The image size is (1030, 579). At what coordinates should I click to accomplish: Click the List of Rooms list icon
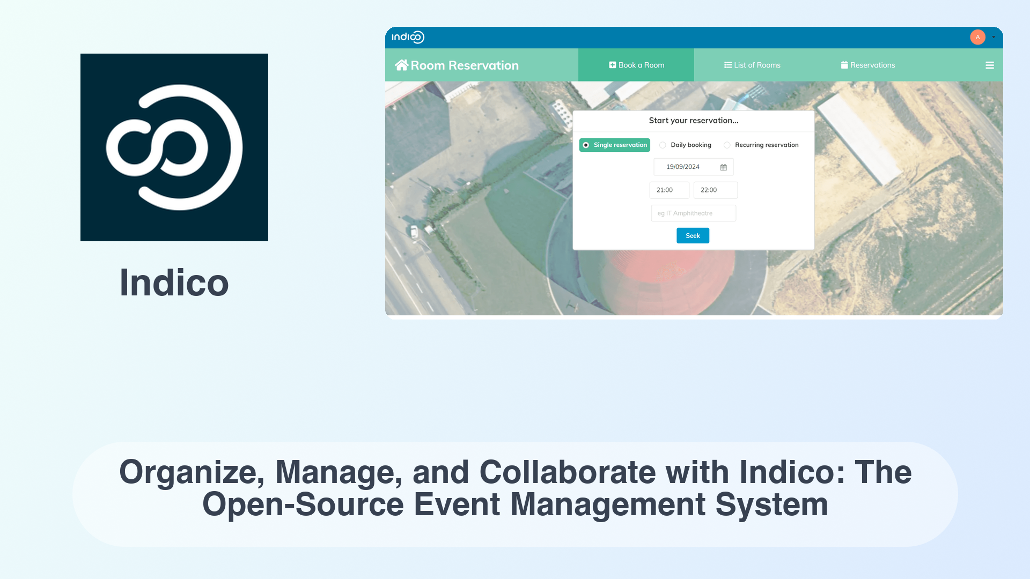[x=729, y=65]
